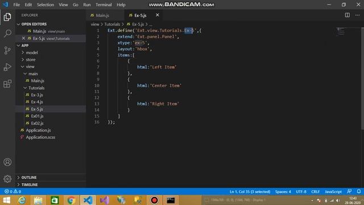
Task: Open File Explorer from the taskbar
Action: coord(38,200)
